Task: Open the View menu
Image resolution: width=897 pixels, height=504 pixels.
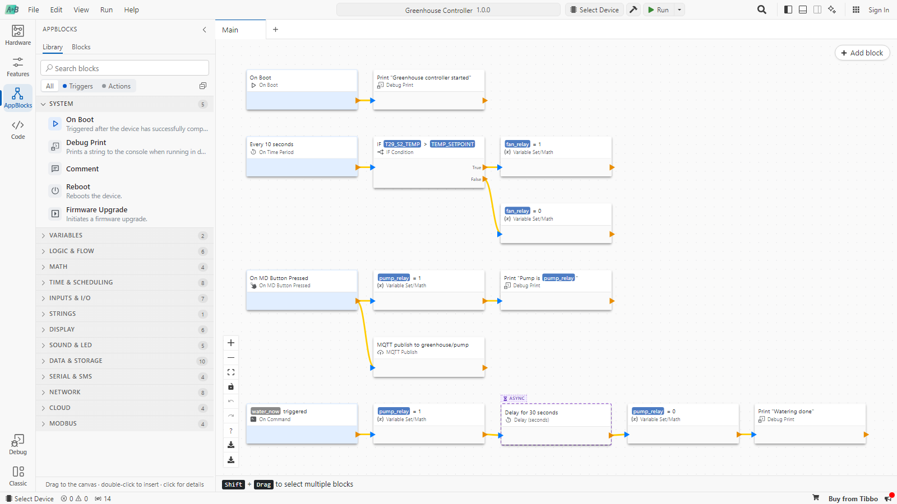Action: 81,10
